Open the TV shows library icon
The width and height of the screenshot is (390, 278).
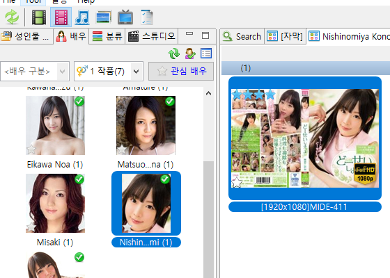click(x=125, y=17)
